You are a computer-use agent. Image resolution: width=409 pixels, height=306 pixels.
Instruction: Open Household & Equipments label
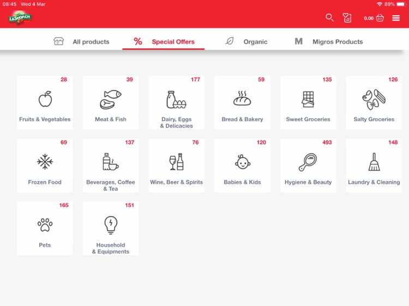click(111, 248)
